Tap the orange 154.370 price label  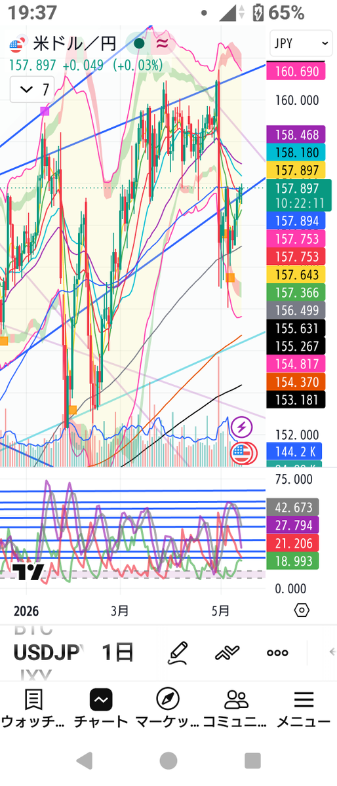pyautogui.click(x=296, y=382)
